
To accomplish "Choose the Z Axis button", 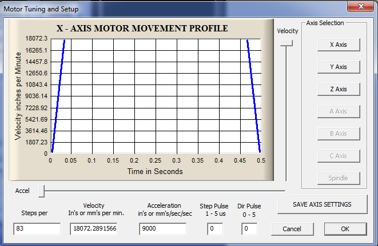I will point(339,89).
